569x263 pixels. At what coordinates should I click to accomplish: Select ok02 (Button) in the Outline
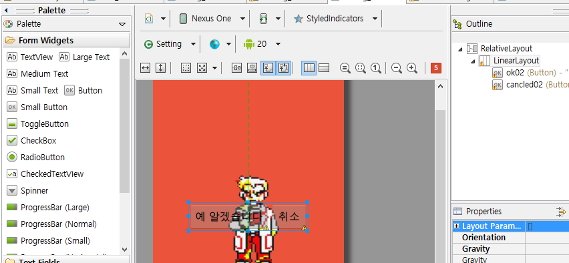(x=530, y=73)
